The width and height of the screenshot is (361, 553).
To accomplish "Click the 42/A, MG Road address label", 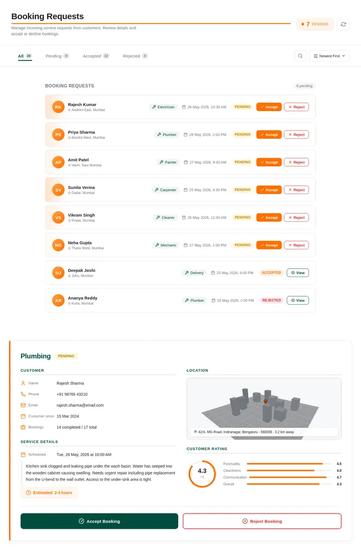I will point(264,432).
